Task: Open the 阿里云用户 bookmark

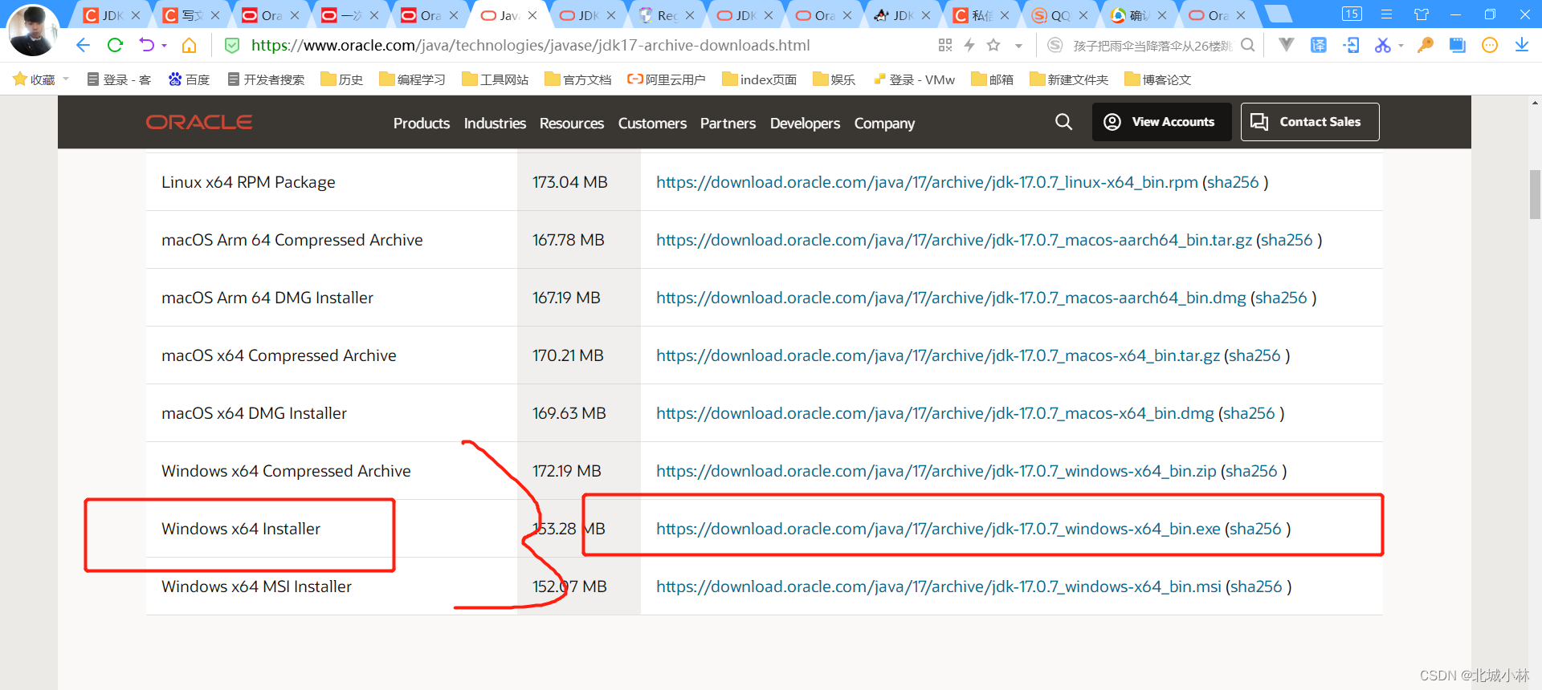Action: click(x=667, y=79)
